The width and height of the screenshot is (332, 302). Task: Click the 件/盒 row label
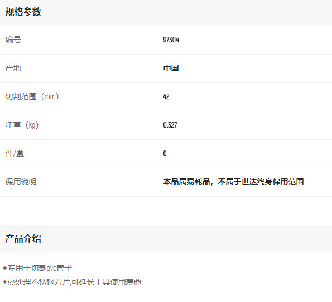[15, 153]
